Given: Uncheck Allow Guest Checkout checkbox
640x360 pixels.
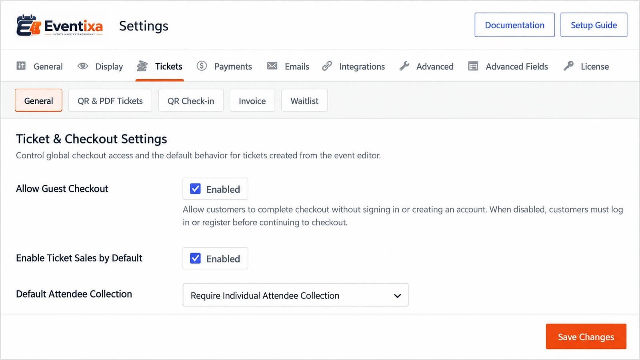Looking at the screenshot, I should tap(195, 189).
